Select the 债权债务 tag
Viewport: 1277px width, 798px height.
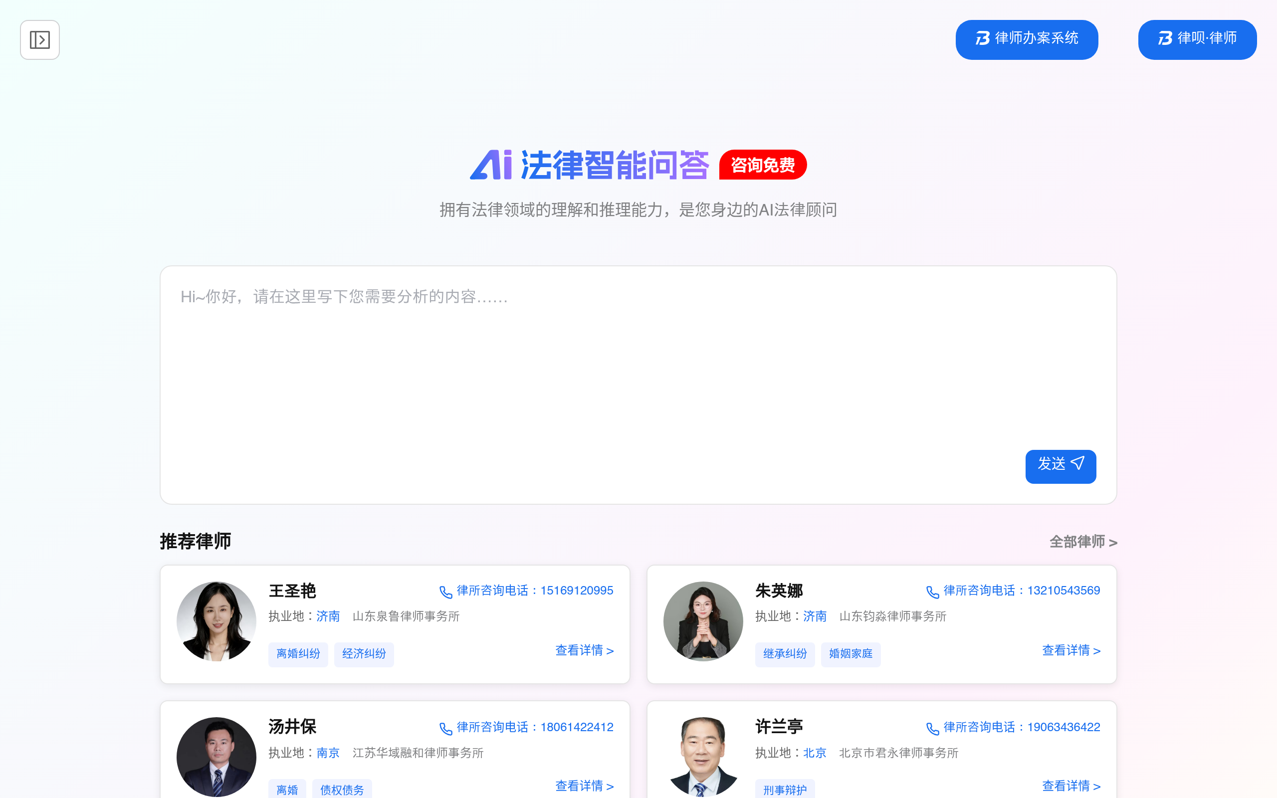click(x=342, y=790)
